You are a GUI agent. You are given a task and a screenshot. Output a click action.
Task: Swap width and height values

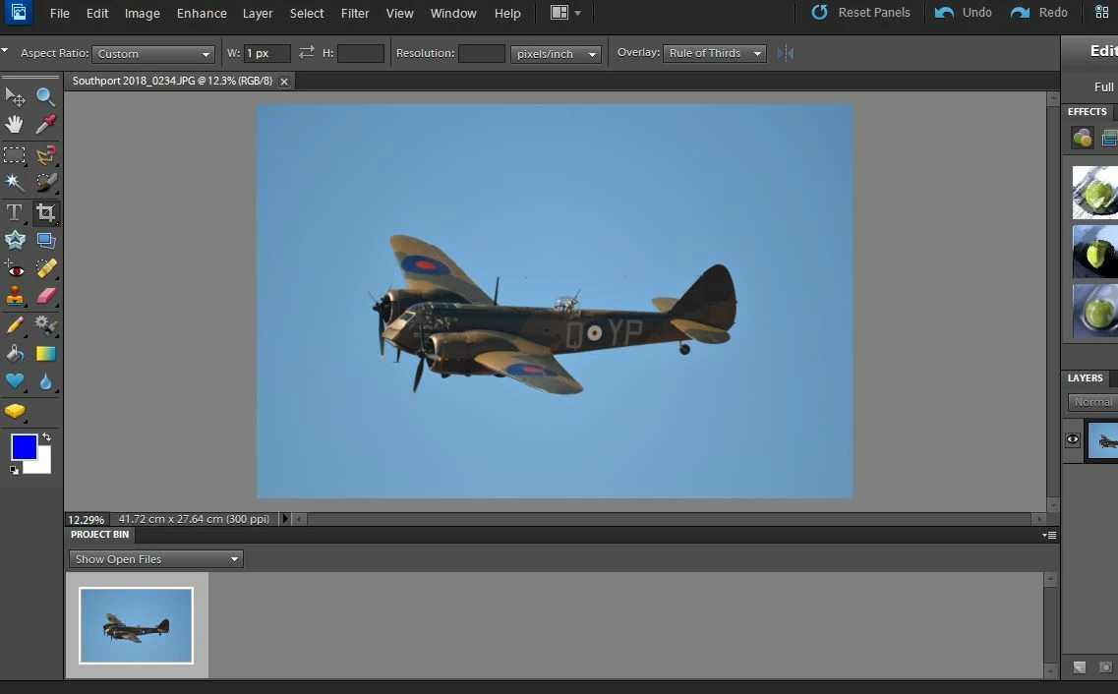307,53
